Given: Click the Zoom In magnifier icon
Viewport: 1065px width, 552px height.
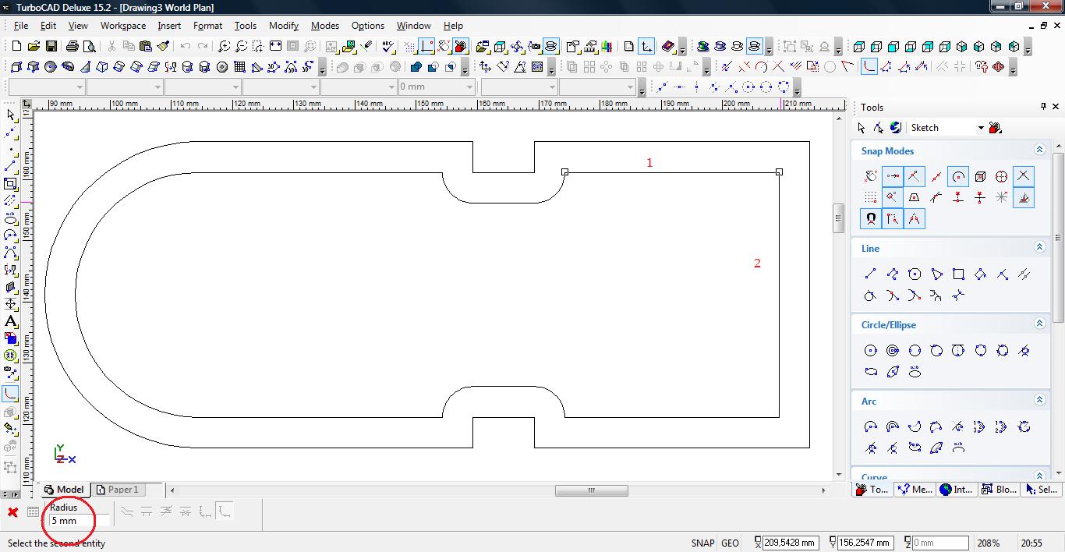Looking at the screenshot, I should [224, 47].
